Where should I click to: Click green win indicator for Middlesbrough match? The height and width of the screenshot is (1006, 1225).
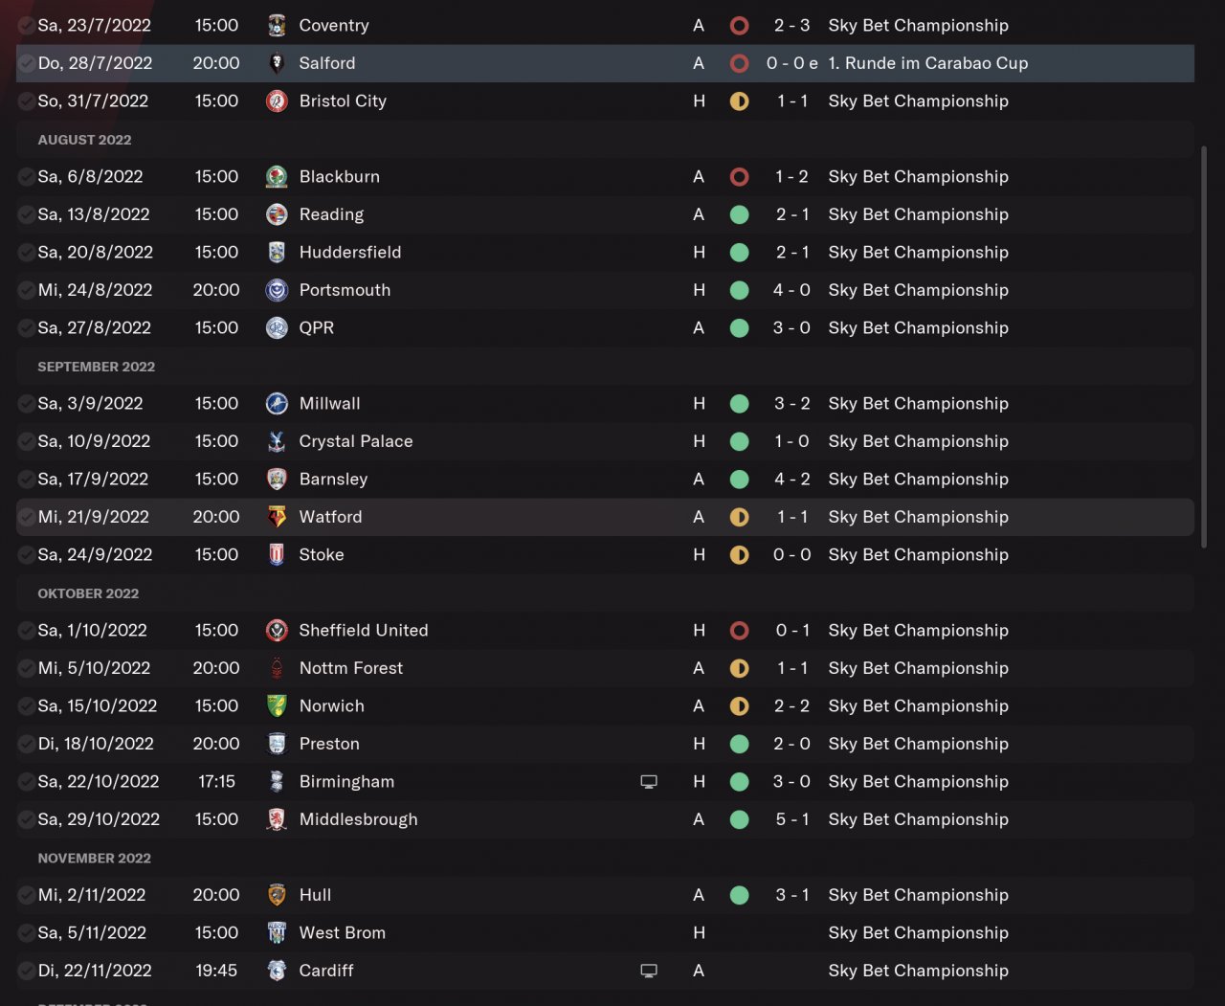click(739, 819)
